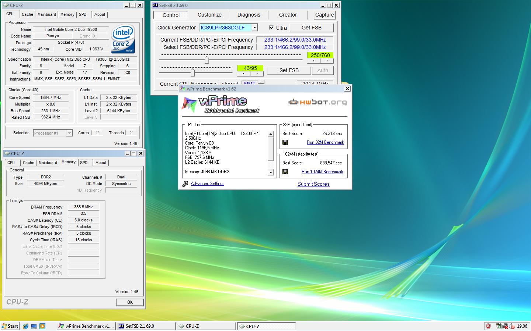
Task: Click the FSB:DRAM ratio value 3:5
Action: point(84,213)
